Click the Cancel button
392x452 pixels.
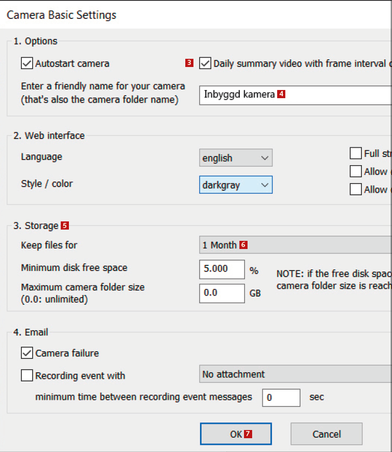pyautogui.click(x=326, y=434)
